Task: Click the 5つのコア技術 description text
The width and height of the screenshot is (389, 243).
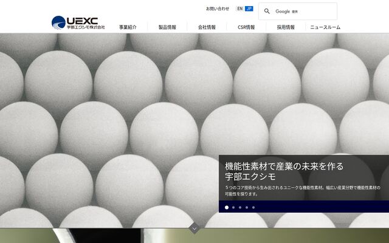Action: (303, 191)
